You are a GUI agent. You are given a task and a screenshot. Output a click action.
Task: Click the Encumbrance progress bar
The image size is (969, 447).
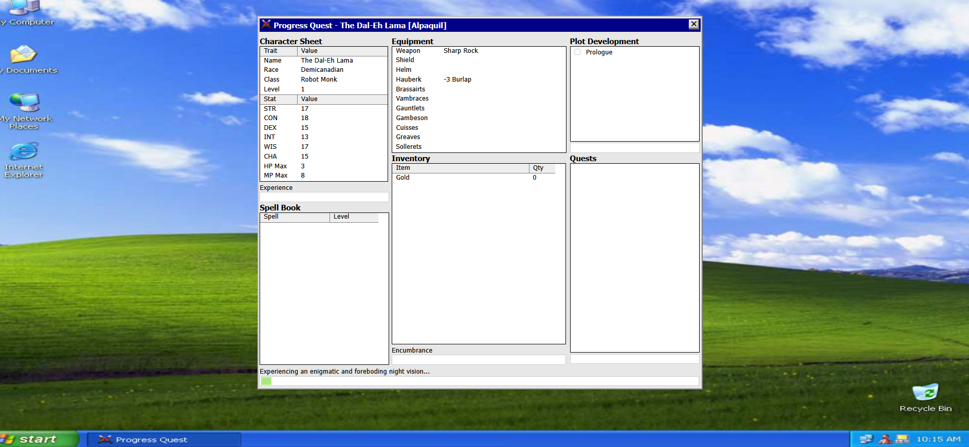(479, 360)
